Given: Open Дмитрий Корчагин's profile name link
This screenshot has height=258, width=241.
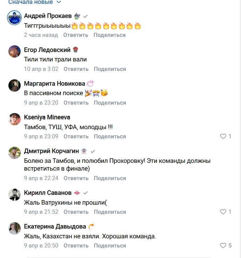Looking at the screenshot, I should (51, 151).
